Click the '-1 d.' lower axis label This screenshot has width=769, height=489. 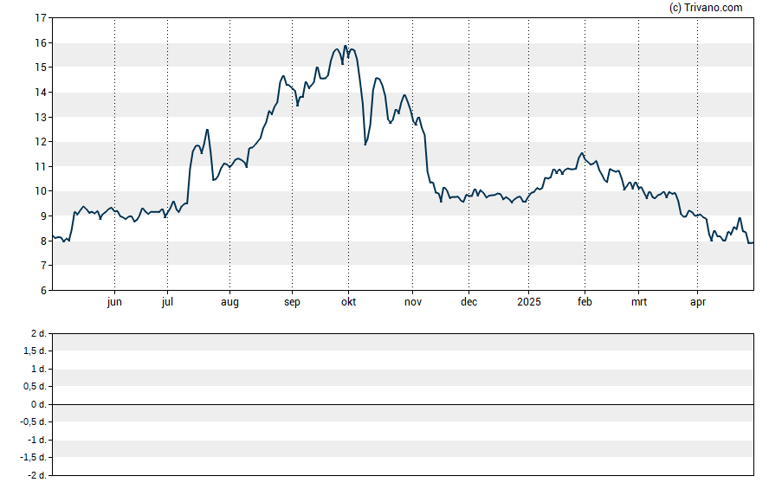(x=36, y=440)
